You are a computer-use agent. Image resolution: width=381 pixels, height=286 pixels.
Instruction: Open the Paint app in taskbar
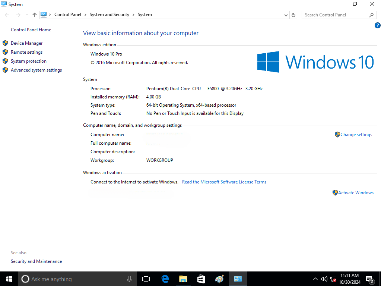(219, 279)
